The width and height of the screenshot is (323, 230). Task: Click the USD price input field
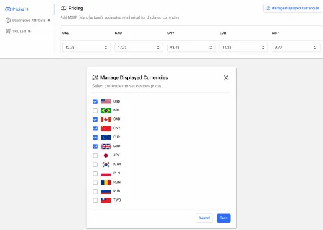point(87,48)
